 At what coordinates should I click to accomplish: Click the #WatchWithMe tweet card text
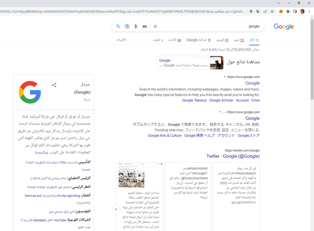(188, 183)
